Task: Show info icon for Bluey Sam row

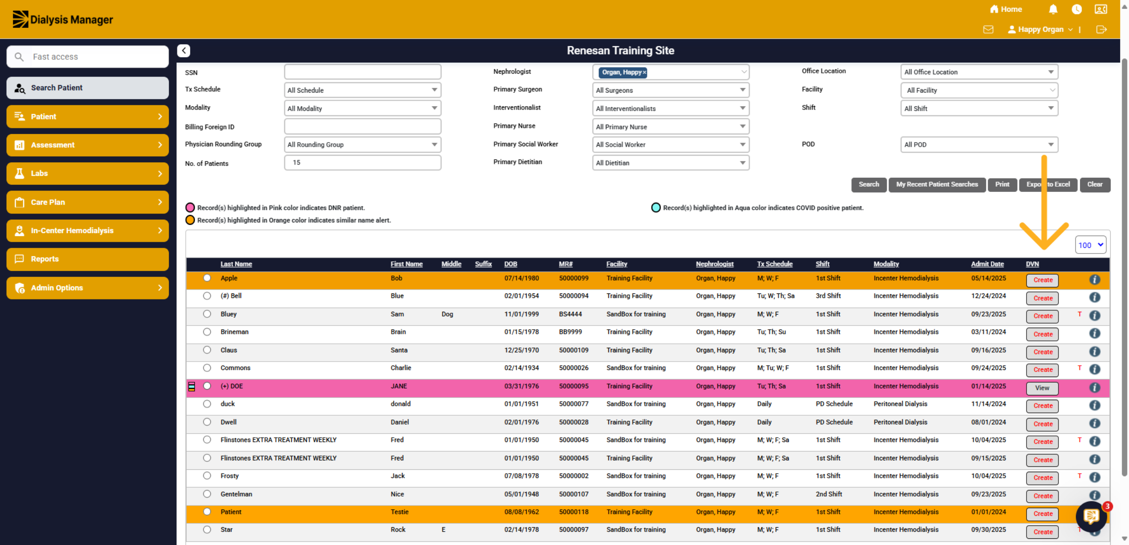Action: tap(1095, 316)
